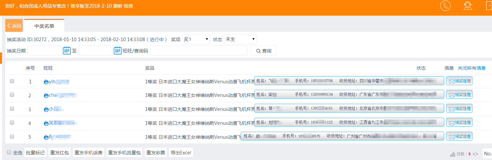
Task: Click the bar chart icon beside 总数
Action: coord(452,154)
